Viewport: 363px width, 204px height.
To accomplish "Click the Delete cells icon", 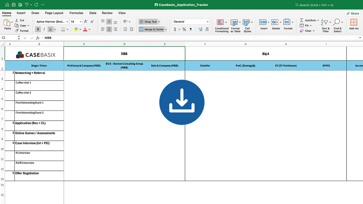I will pyautogui.click(x=275, y=22).
